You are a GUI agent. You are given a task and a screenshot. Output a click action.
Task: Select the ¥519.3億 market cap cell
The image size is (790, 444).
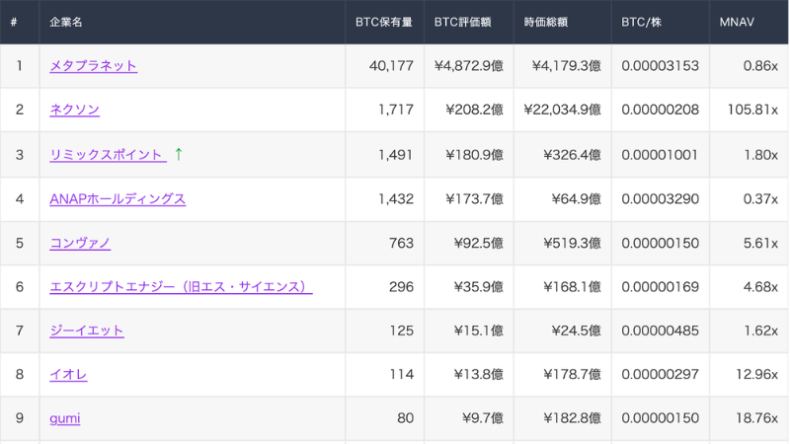coord(562,243)
